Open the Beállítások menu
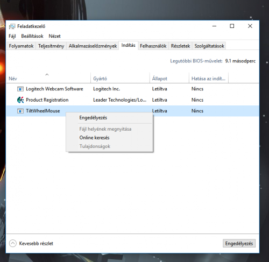 (32, 36)
